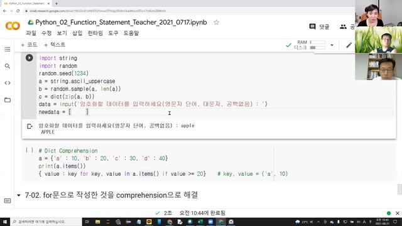Add a code cell with + 코드
This screenshot has width=402, height=226.
click(29, 45)
